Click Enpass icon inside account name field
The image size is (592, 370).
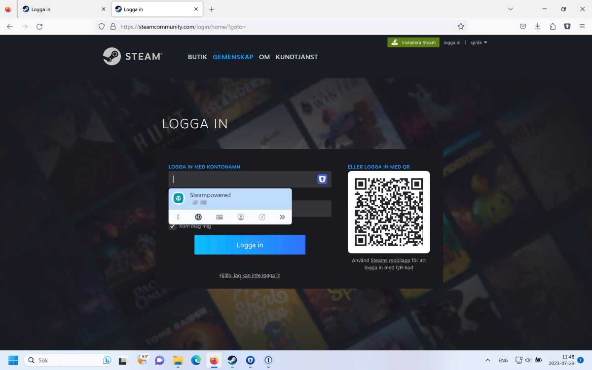[322, 179]
